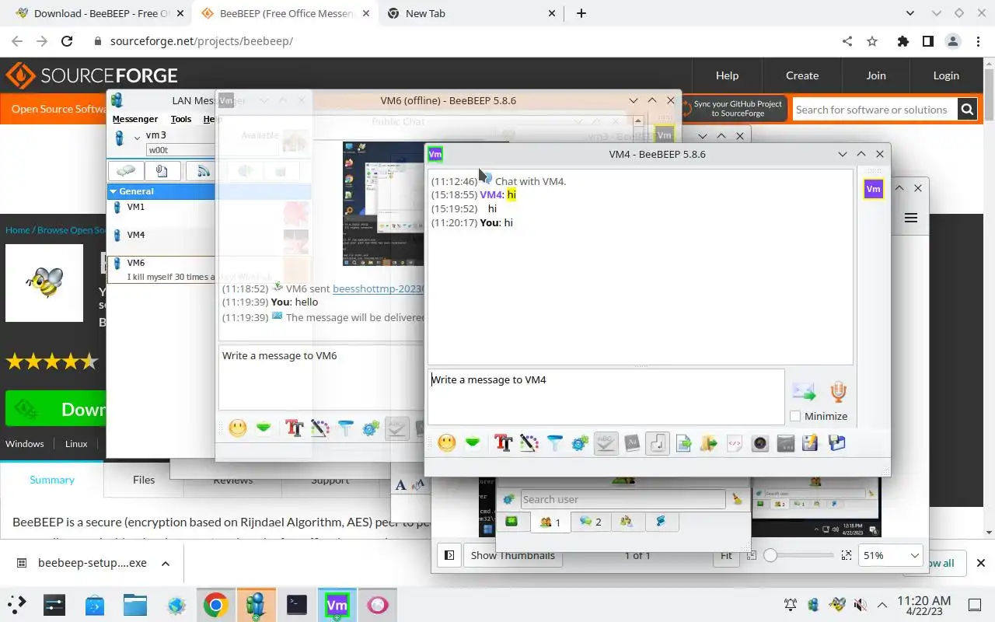Open file manager folder icon in taskbar
The width and height of the screenshot is (995, 622).
135,604
